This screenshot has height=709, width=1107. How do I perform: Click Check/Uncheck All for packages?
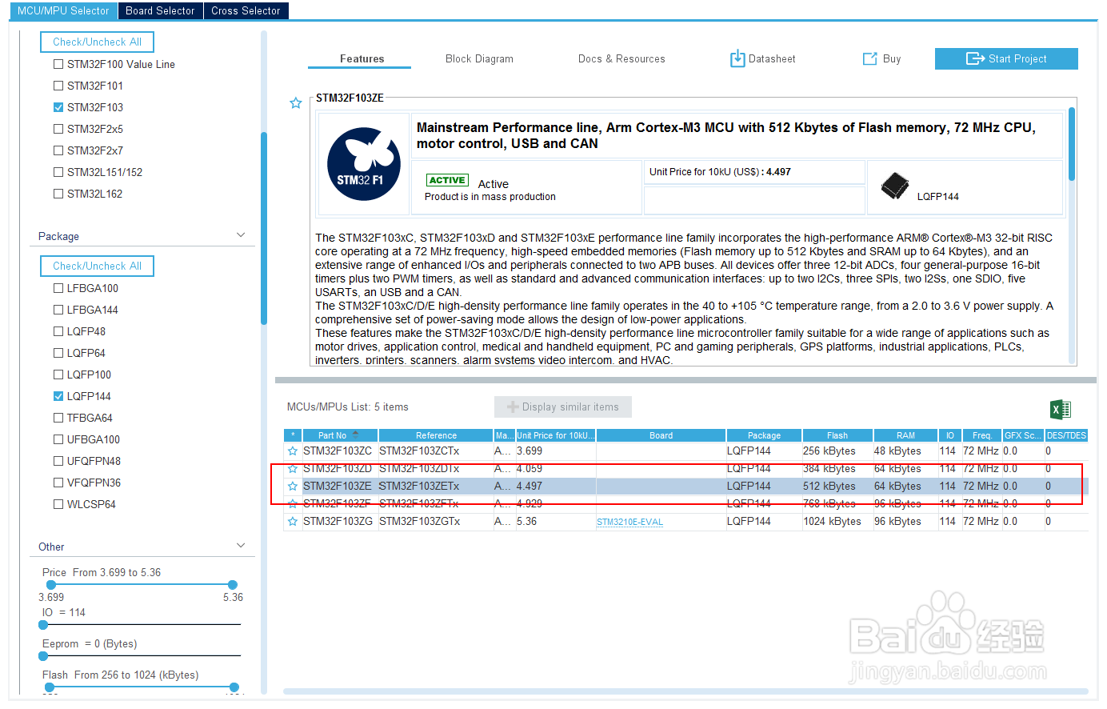coord(97,266)
